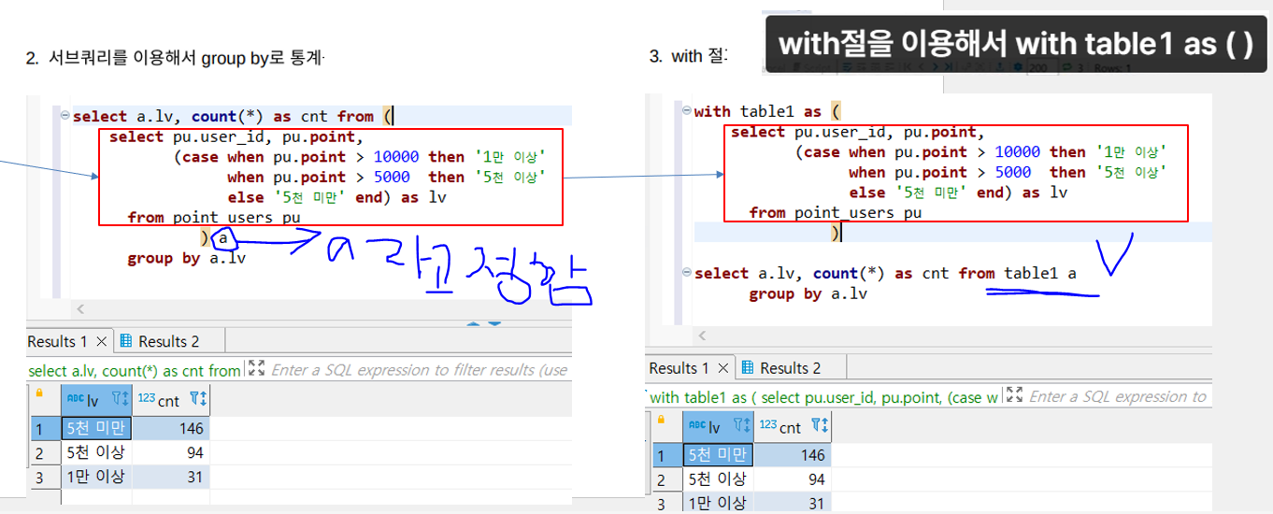
Task: Select row number 3 in subquery results
Action: pos(44,477)
